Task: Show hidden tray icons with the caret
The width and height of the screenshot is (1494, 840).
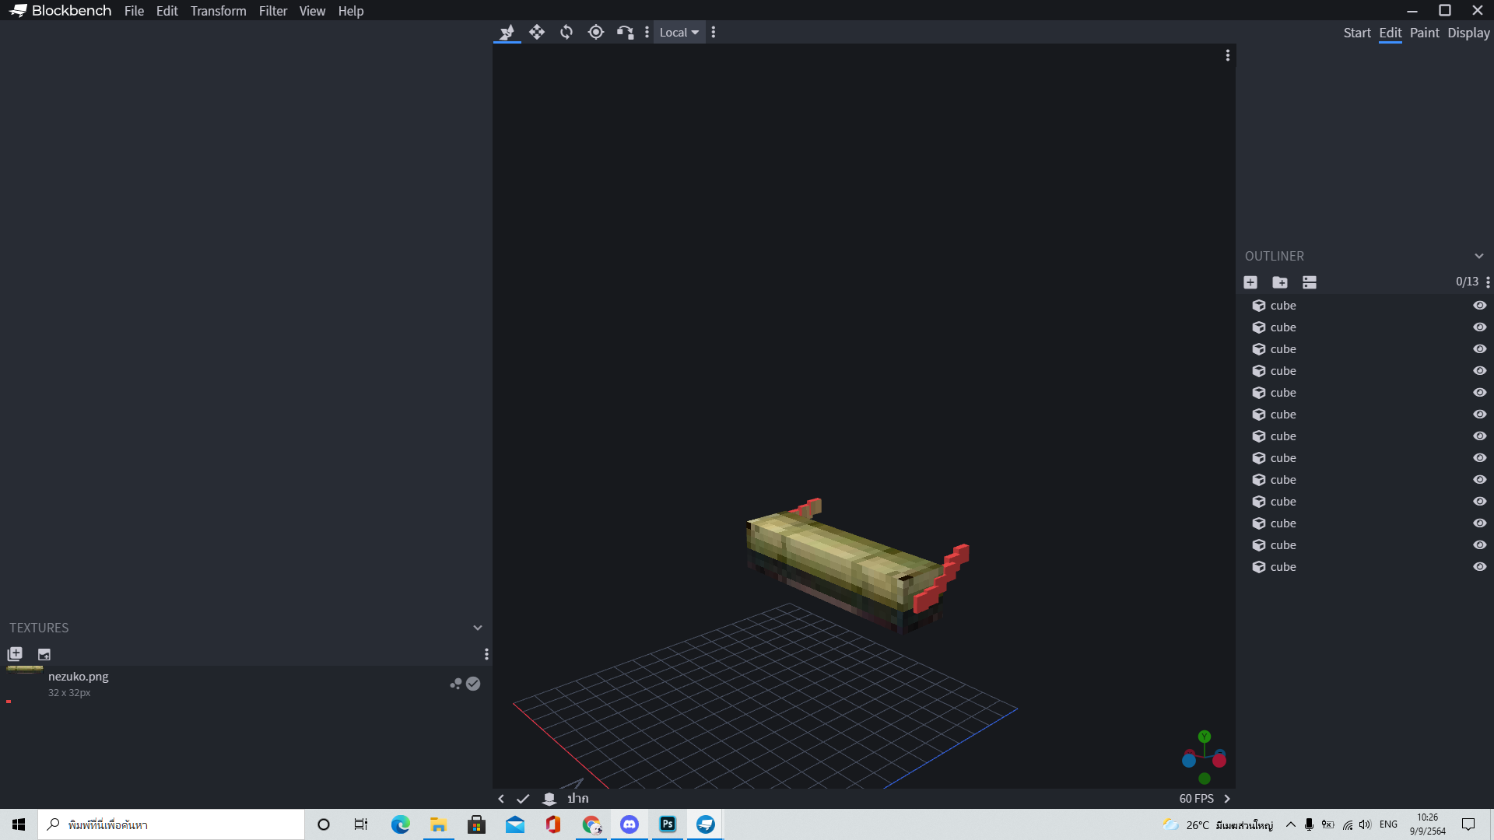Action: click(1291, 824)
